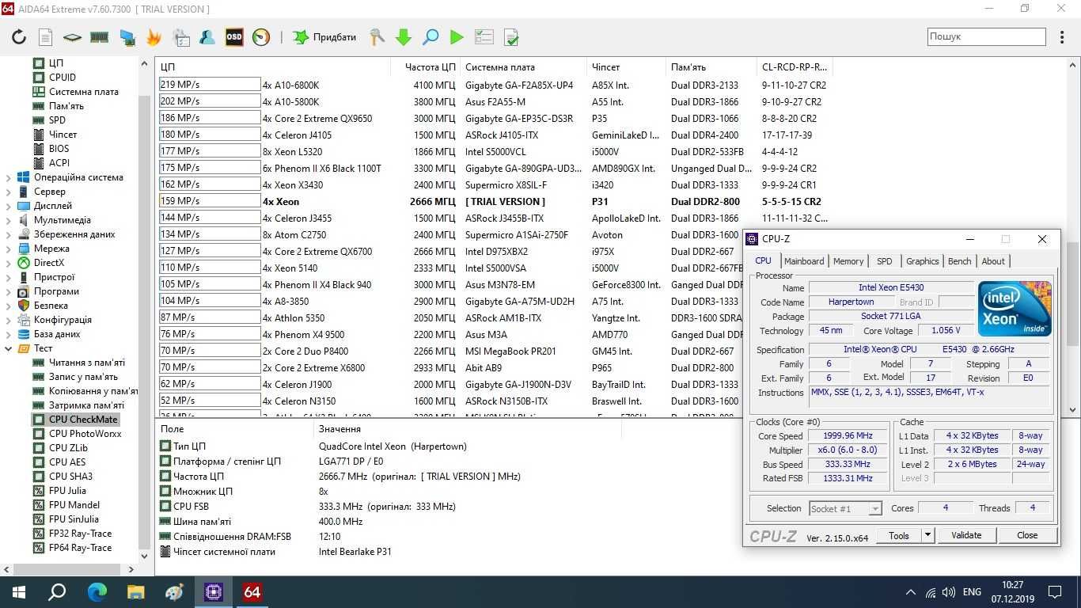Expand the Сервер tree node

(9, 192)
